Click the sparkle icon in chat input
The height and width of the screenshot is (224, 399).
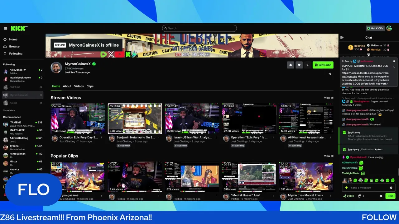click(346, 188)
